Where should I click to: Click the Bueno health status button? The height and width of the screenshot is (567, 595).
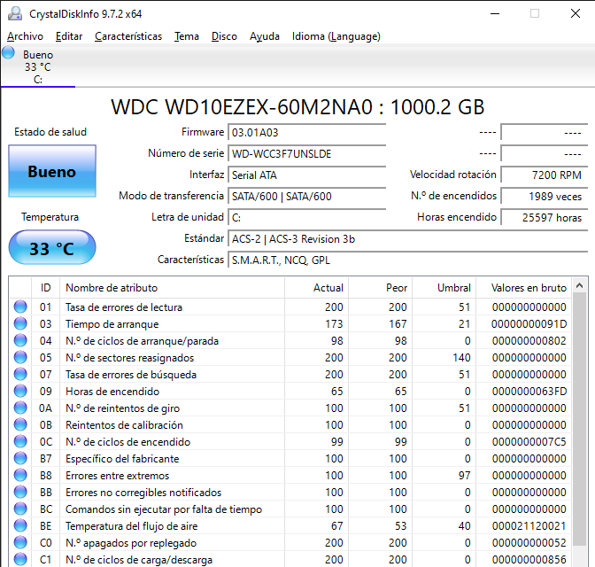click(52, 171)
